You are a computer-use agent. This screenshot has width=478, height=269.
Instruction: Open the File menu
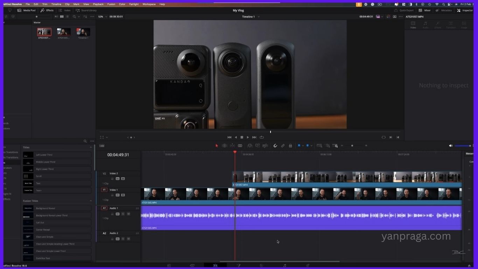28,4
